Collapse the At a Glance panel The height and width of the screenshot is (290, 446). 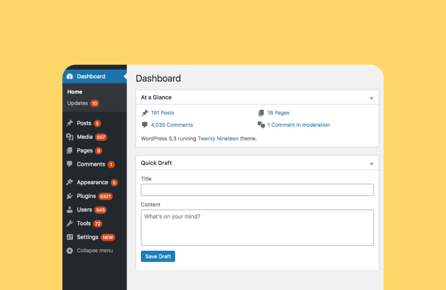tap(372, 98)
